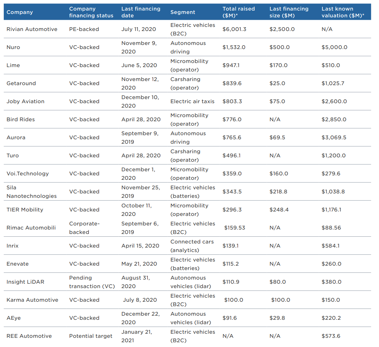Select the "Segment" column header
379x347 pixels.
[x=183, y=12]
